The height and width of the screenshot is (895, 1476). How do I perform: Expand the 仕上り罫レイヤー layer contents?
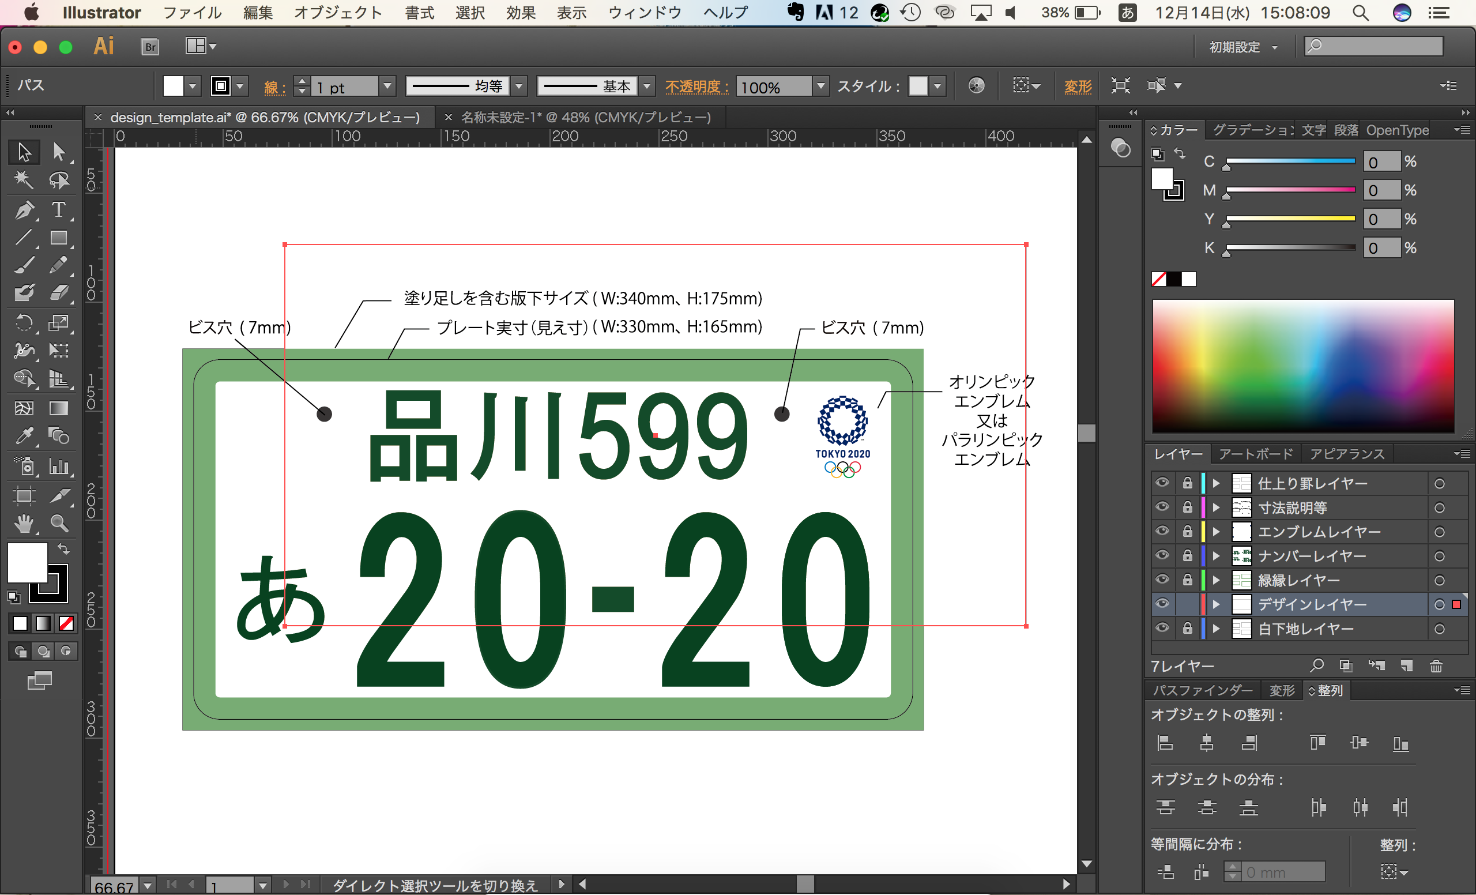(1216, 483)
